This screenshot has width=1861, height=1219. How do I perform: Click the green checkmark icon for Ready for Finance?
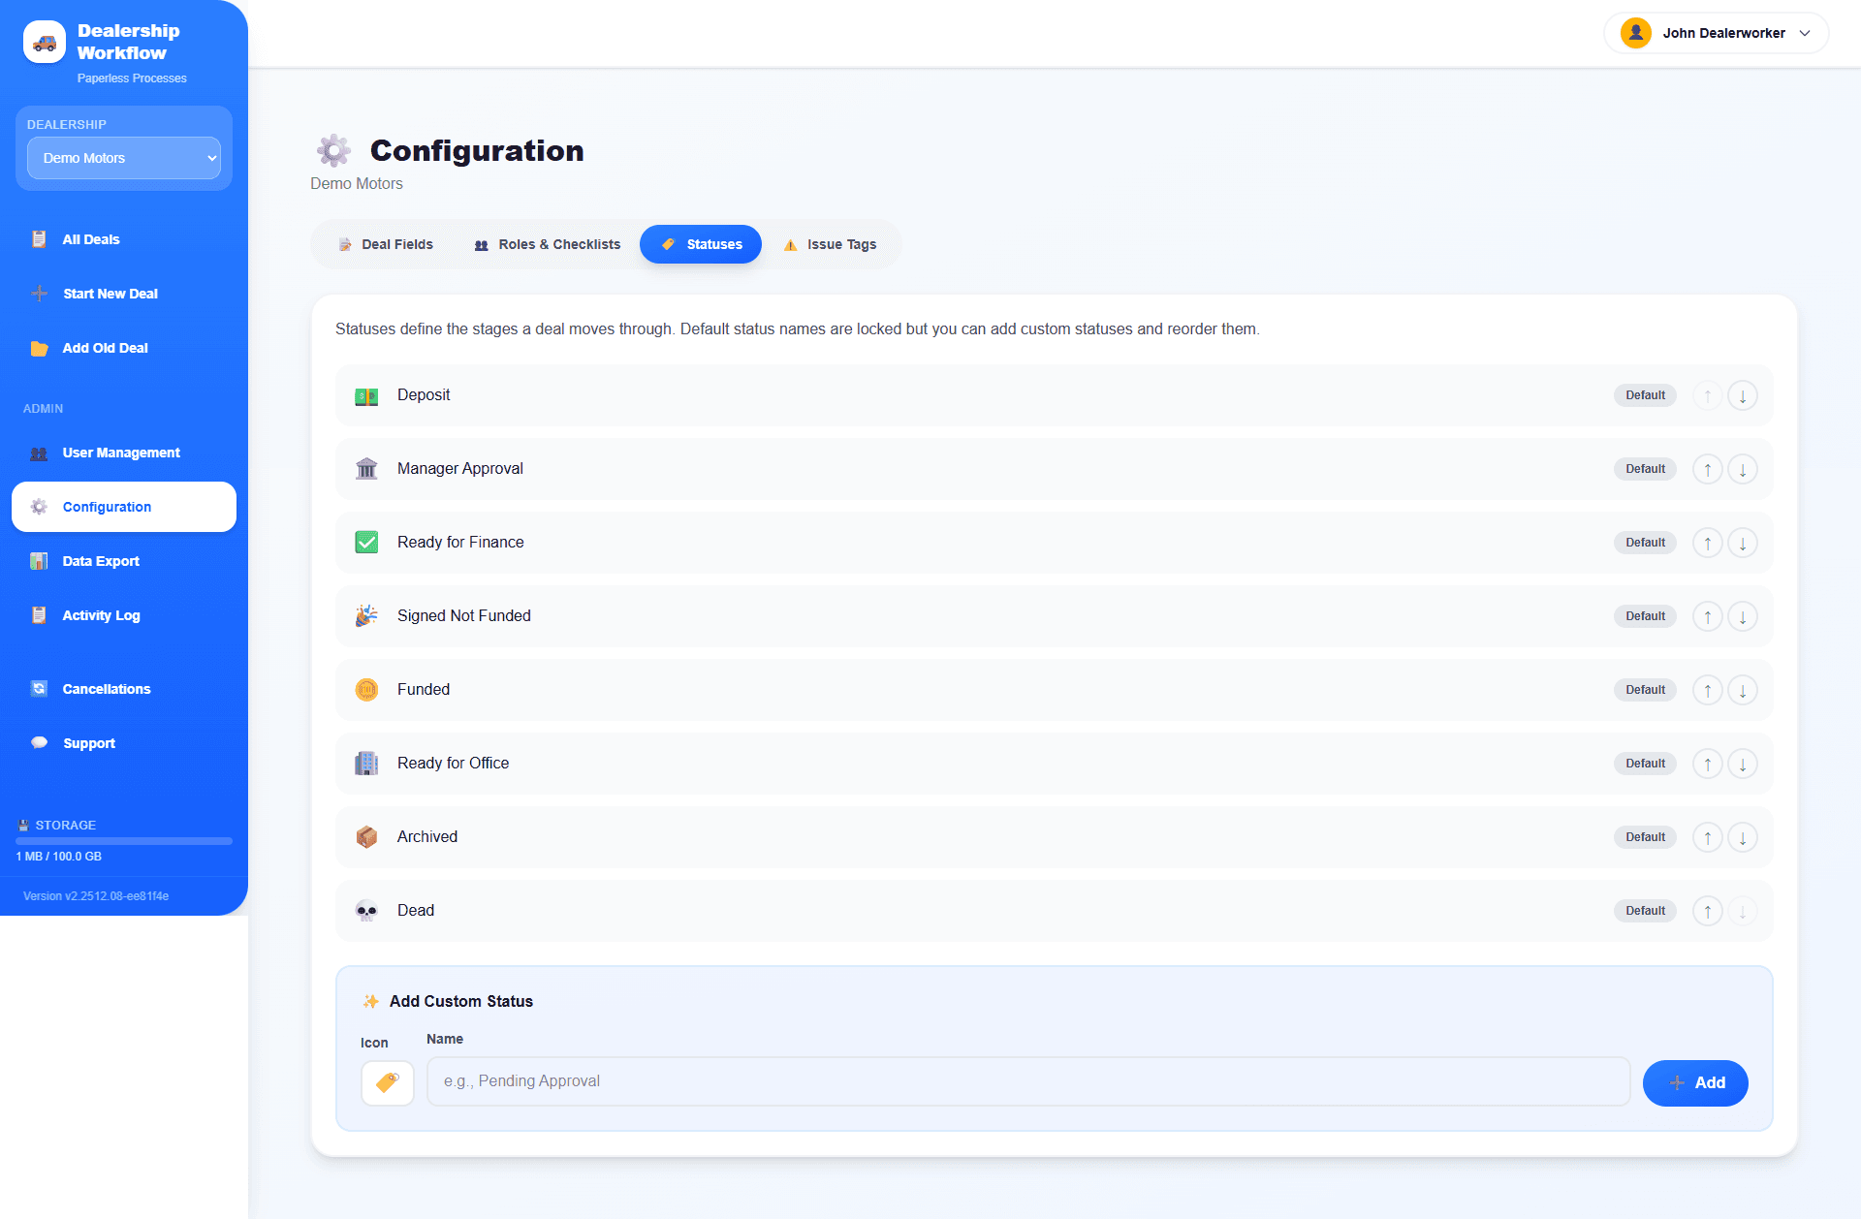point(366,543)
